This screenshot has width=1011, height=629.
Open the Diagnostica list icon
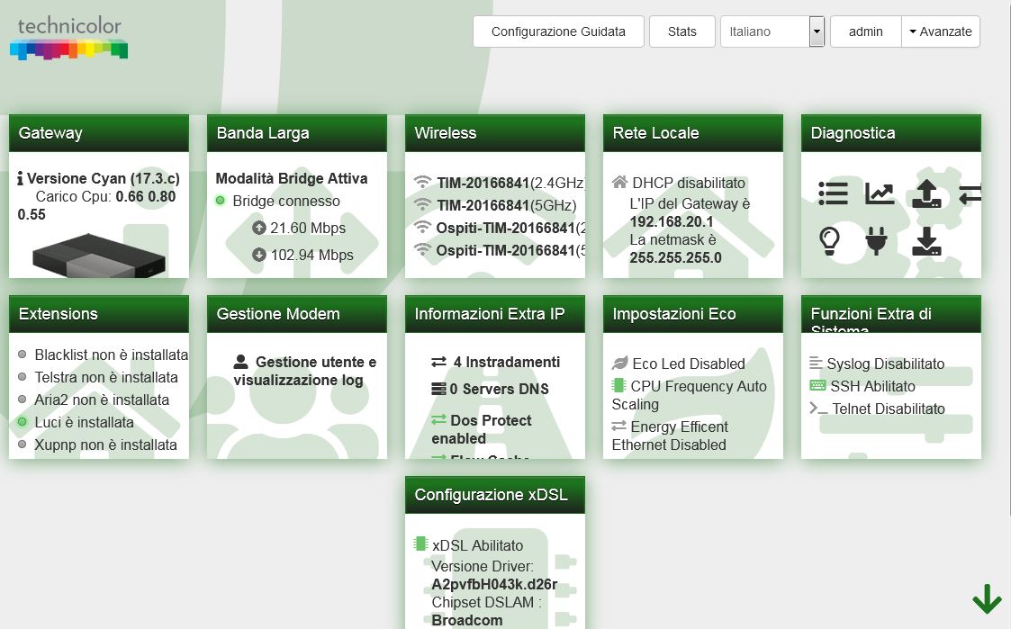833,193
